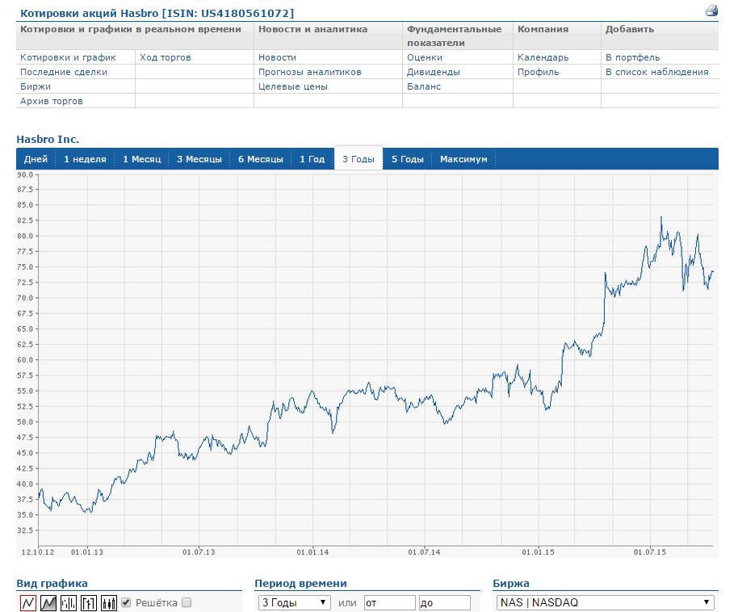Image resolution: width=738 pixels, height=612 pixels.
Task: Click the до date input field
Action: (x=445, y=602)
